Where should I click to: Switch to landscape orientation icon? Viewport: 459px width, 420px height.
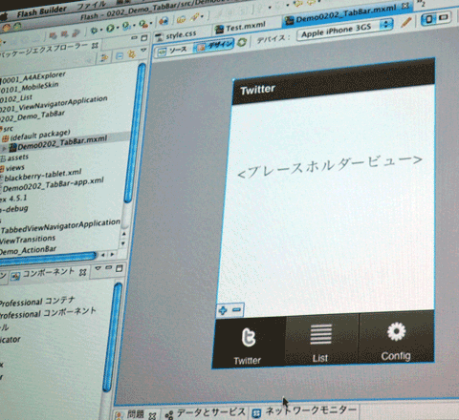click(443, 17)
